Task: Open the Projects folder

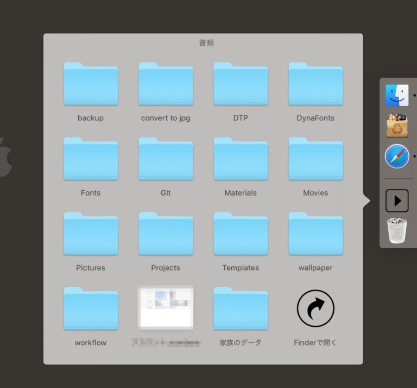Action: (166, 234)
